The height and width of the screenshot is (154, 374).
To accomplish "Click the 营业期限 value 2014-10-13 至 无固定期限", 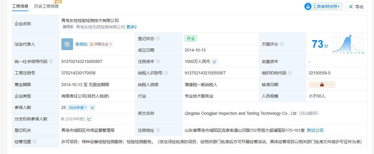I will tap(85, 85).
